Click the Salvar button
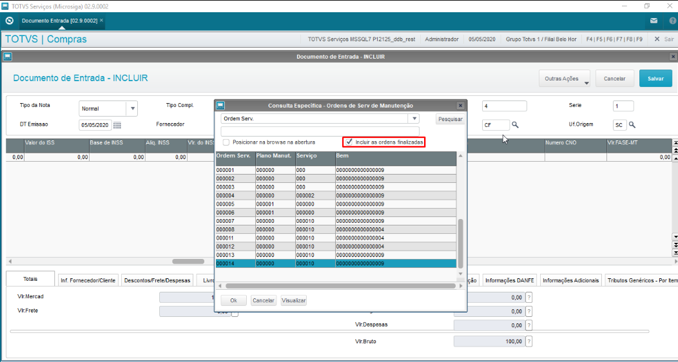678x362 pixels. [655, 79]
